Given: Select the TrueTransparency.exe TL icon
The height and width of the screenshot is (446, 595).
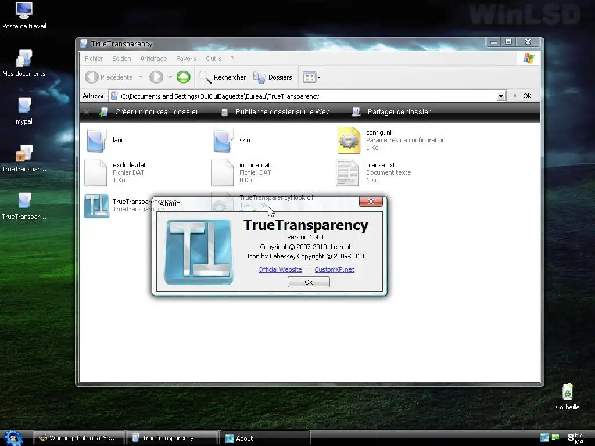Looking at the screenshot, I should coord(96,206).
